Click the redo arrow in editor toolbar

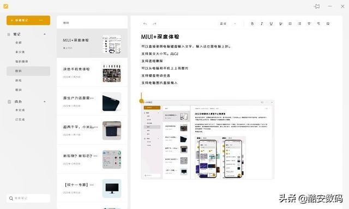154,23
